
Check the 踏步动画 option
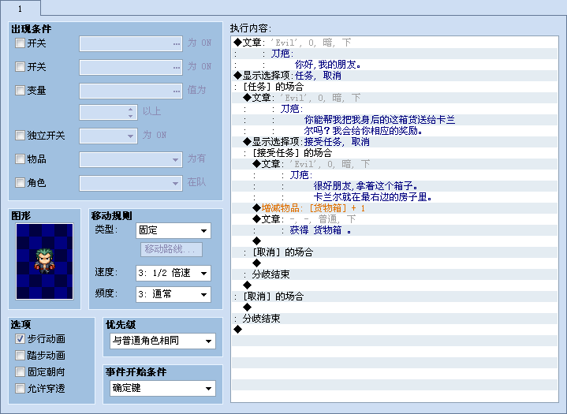pyautogui.click(x=20, y=356)
